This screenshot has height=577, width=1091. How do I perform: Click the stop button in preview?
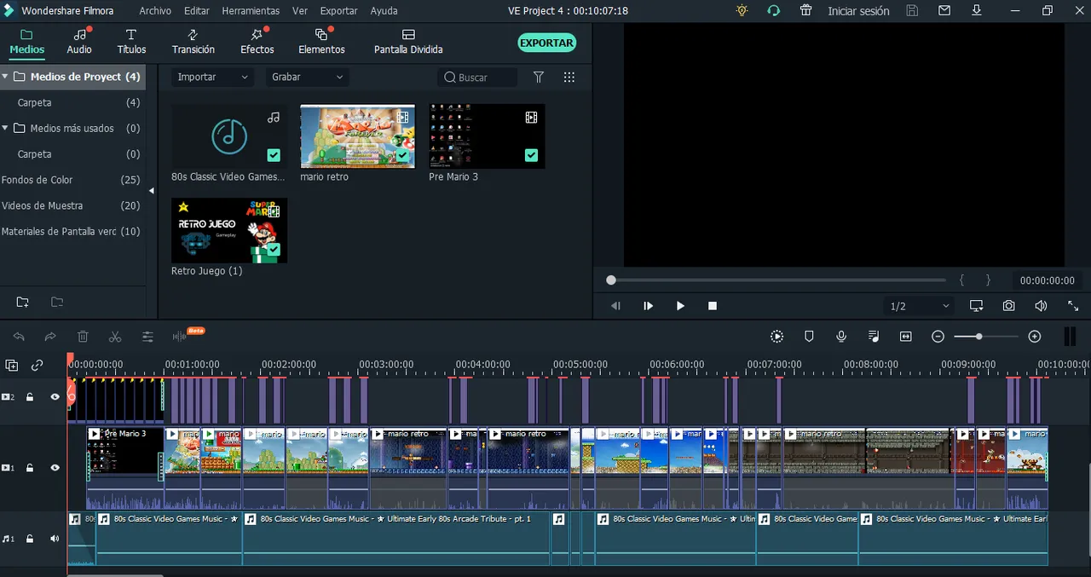(x=713, y=305)
